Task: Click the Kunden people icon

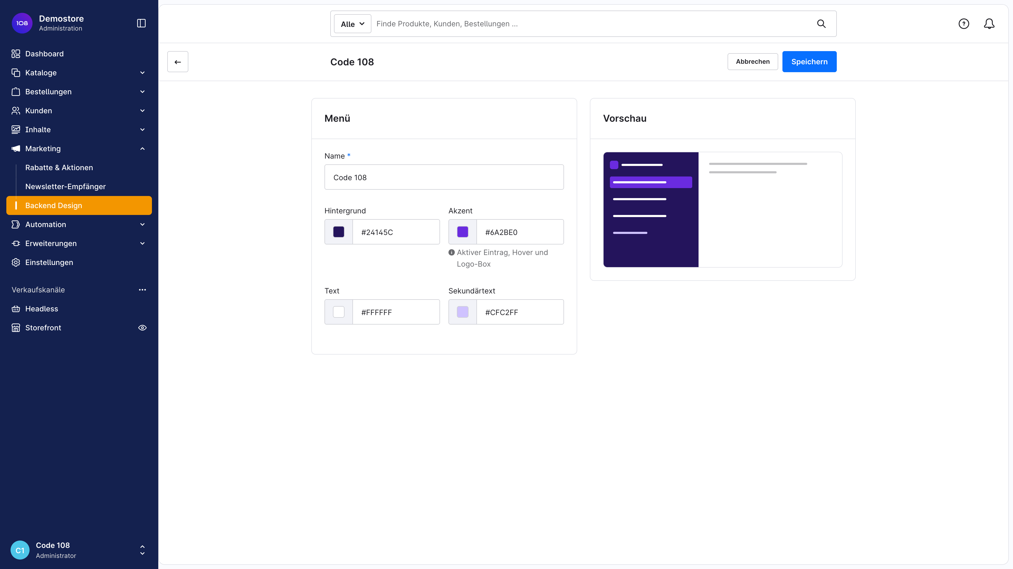Action: tap(16, 111)
